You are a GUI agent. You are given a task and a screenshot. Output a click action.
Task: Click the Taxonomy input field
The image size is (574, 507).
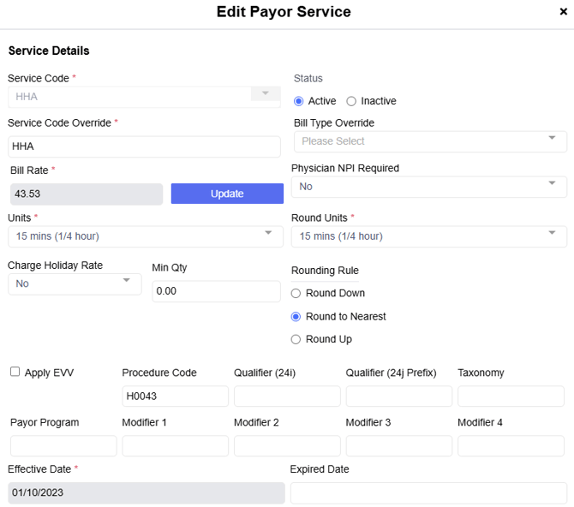coord(511,396)
